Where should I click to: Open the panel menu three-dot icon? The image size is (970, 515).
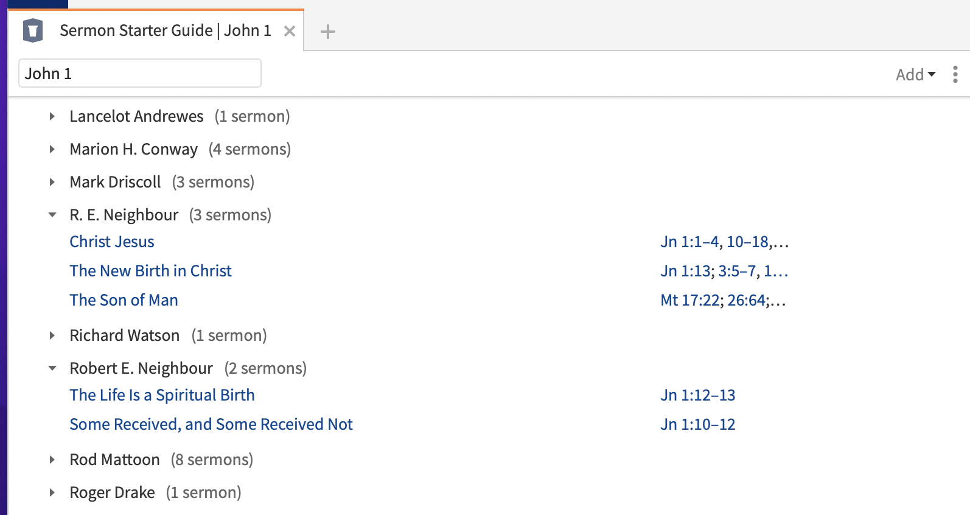point(955,74)
